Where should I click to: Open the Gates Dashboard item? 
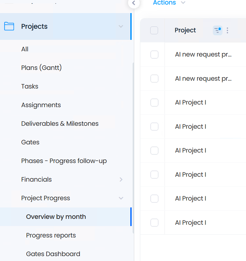[53, 254]
